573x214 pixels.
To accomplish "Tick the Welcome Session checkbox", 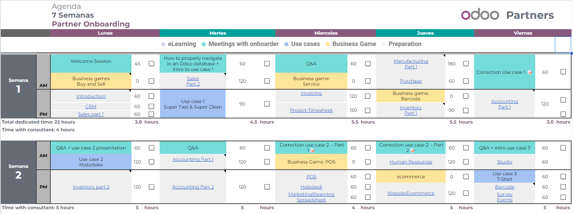I will [151, 64].
